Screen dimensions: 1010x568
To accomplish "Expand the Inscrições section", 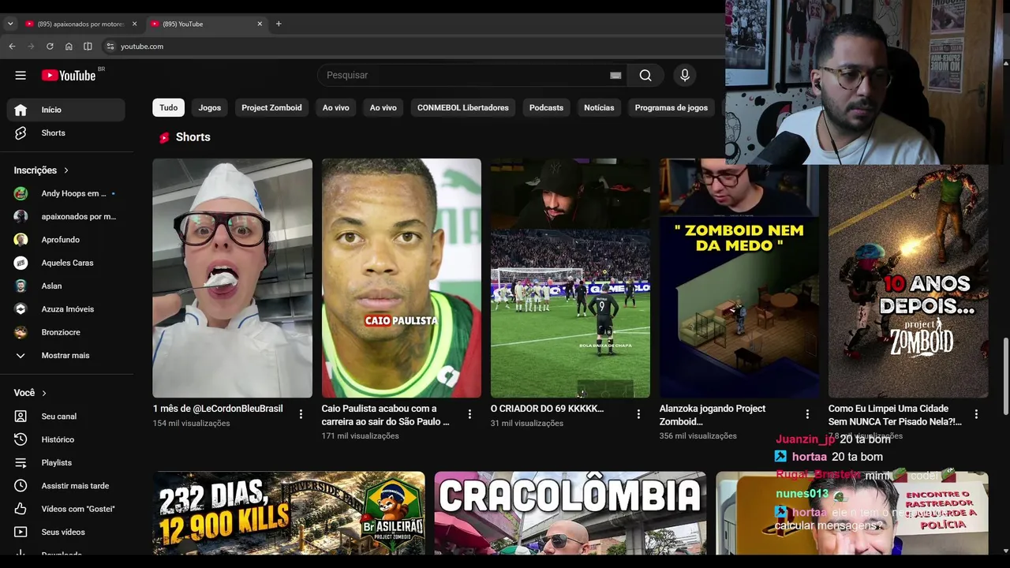I will pyautogui.click(x=41, y=170).
